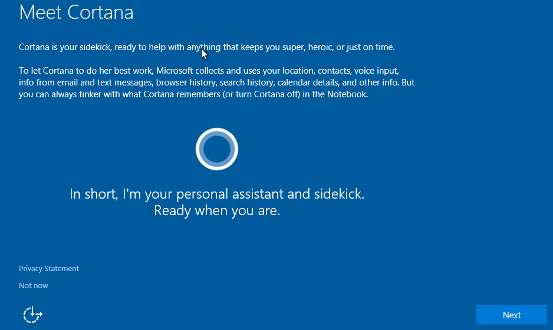Click the word 'contacts' in the paragraph
This screenshot has height=330, width=553.
[x=334, y=71]
